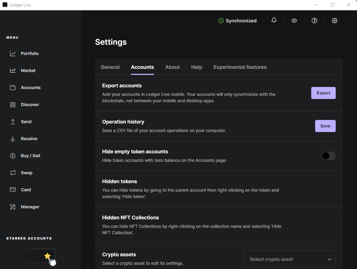Open notifications bell icon
Viewport: 357px width, 269px height.
coord(274,21)
